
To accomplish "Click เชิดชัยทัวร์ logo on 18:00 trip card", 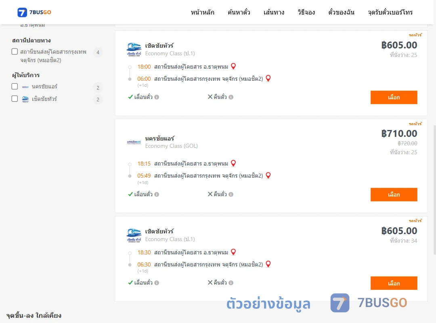I will pyautogui.click(x=134, y=50).
